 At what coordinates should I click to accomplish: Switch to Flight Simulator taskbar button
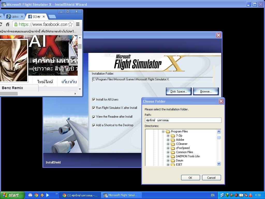(x=121, y=195)
